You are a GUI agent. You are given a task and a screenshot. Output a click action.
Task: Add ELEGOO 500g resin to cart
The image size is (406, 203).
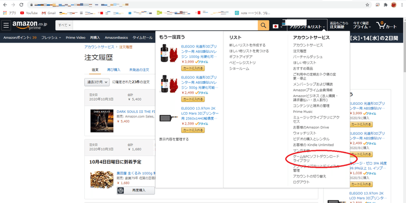point(193,99)
